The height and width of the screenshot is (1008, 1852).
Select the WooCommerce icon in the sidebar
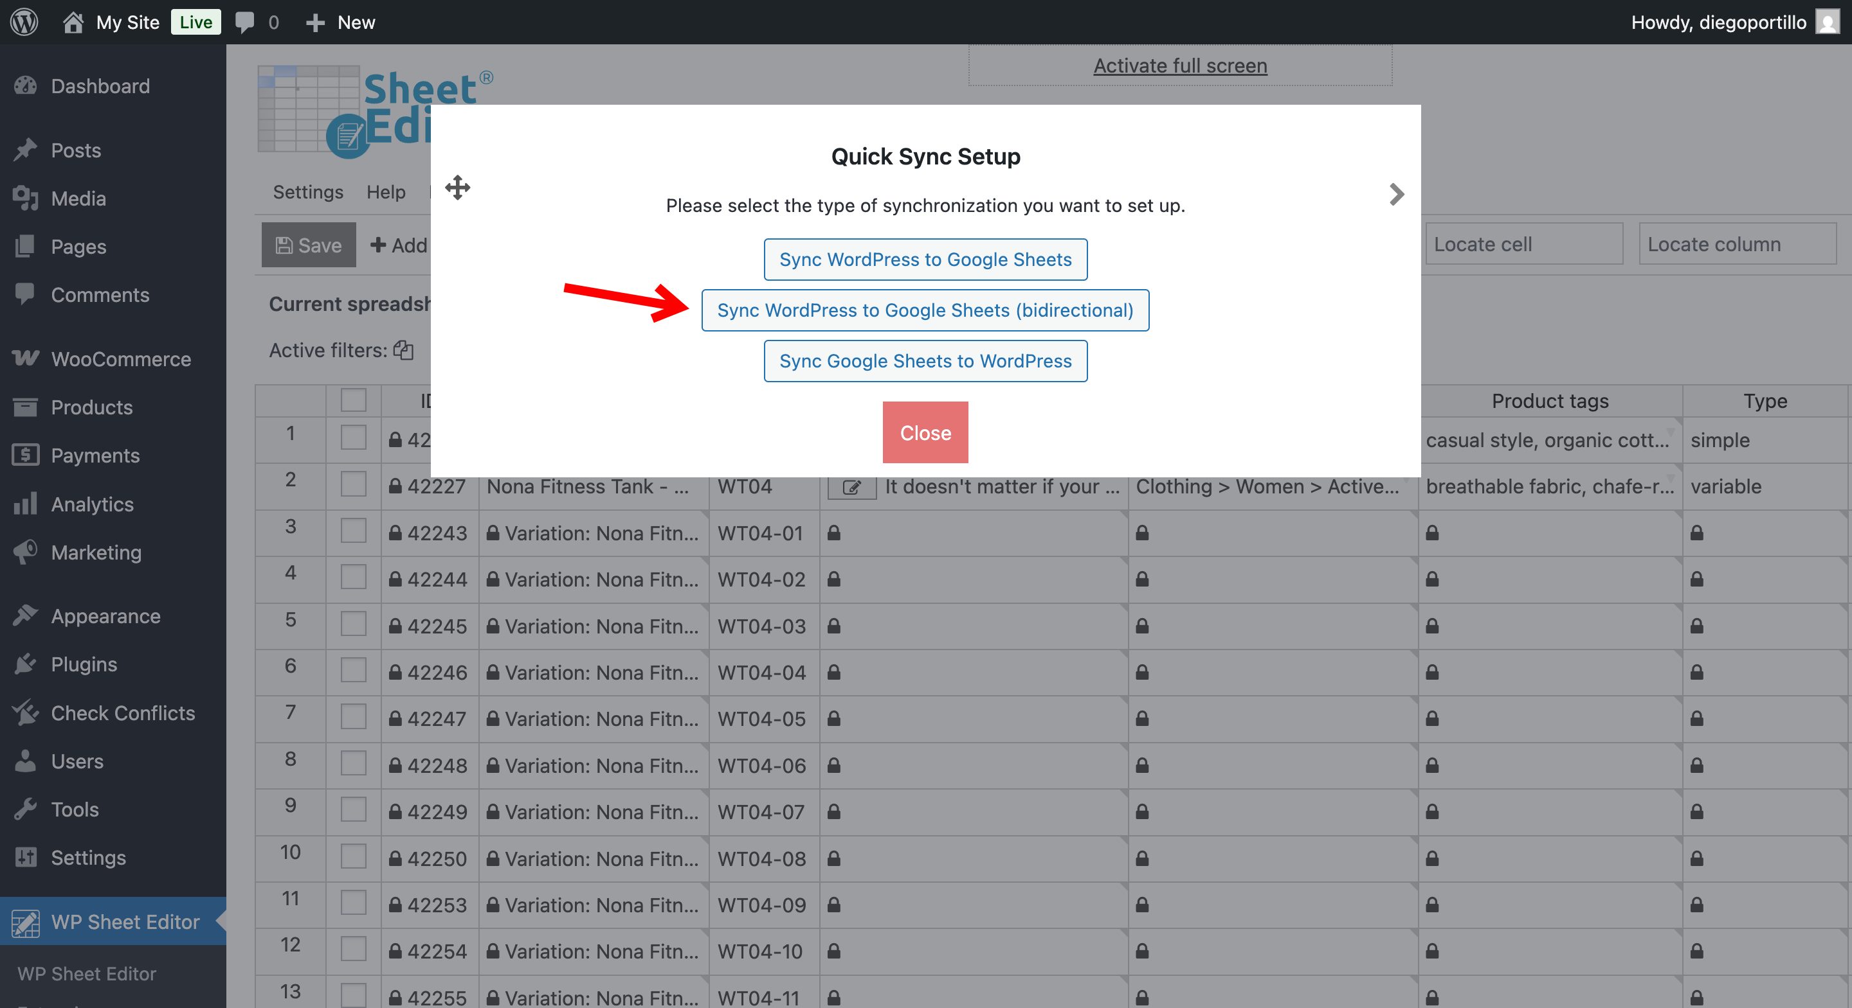[25, 358]
